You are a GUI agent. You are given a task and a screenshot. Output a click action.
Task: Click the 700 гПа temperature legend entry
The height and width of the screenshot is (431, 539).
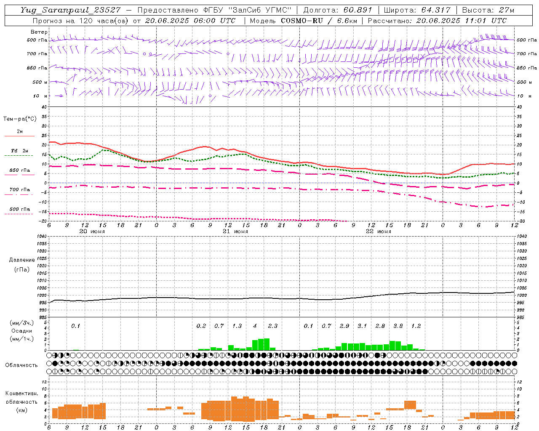(20, 189)
